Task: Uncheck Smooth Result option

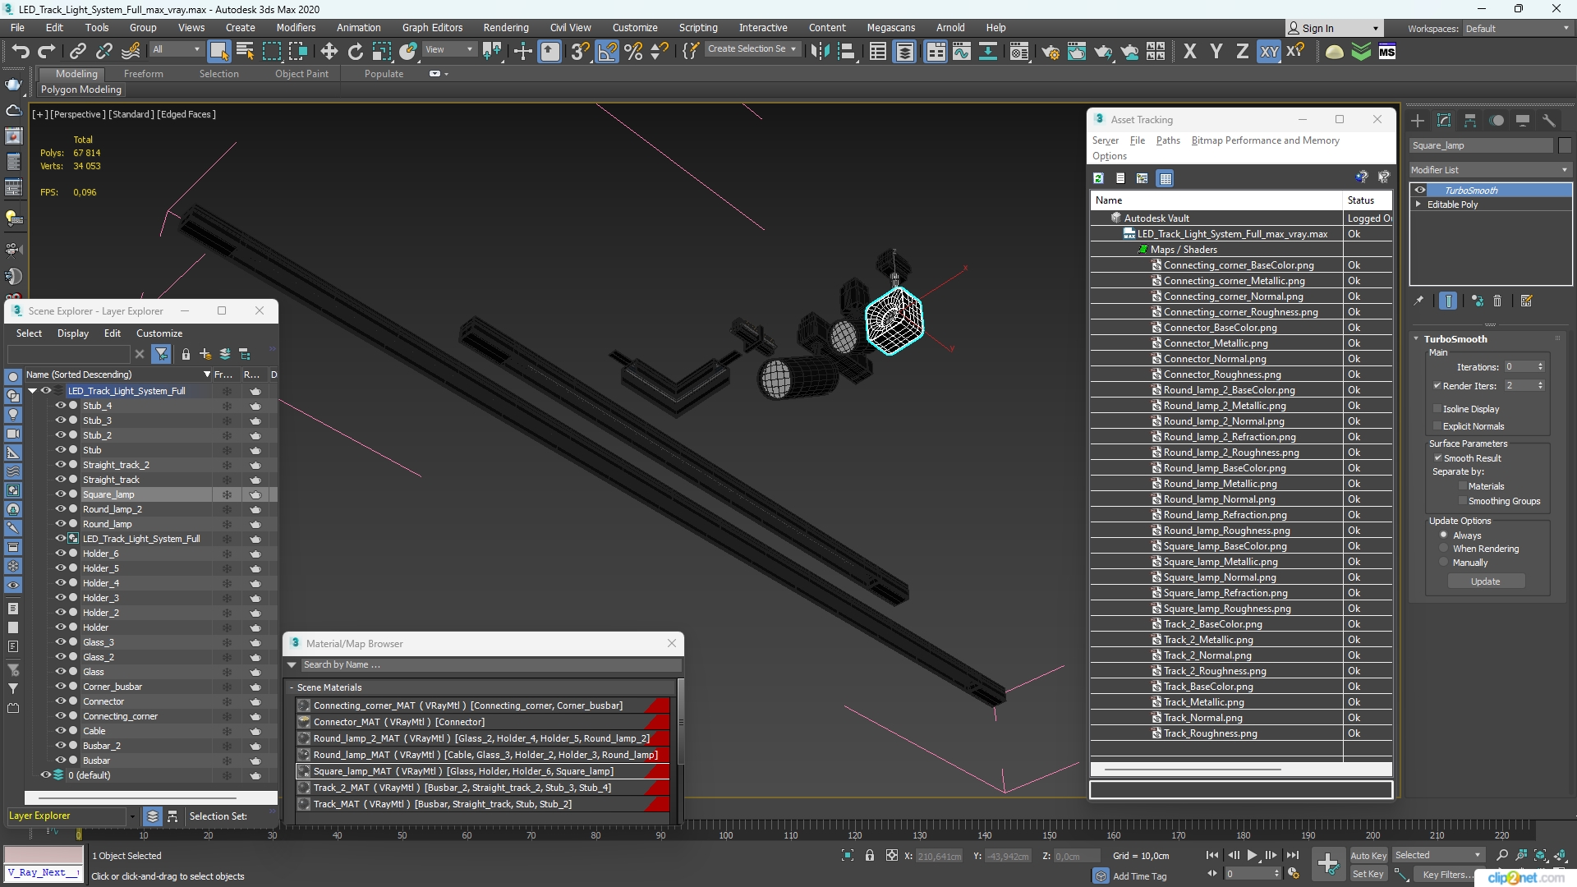Action: point(1438,458)
